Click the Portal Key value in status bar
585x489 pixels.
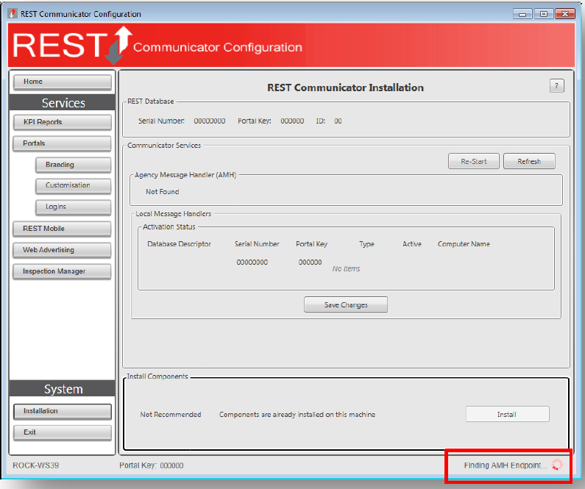click(x=171, y=465)
